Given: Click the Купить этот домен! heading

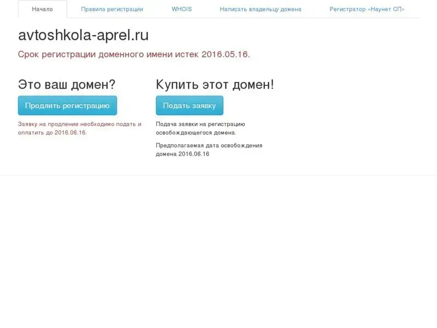Looking at the screenshot, I should 215,84.
